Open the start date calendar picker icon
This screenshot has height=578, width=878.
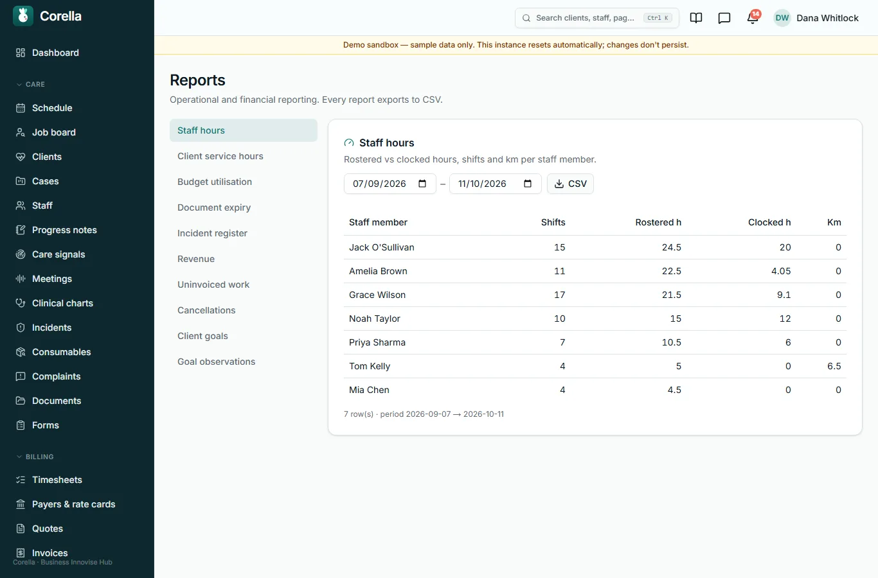click(422, 184)
